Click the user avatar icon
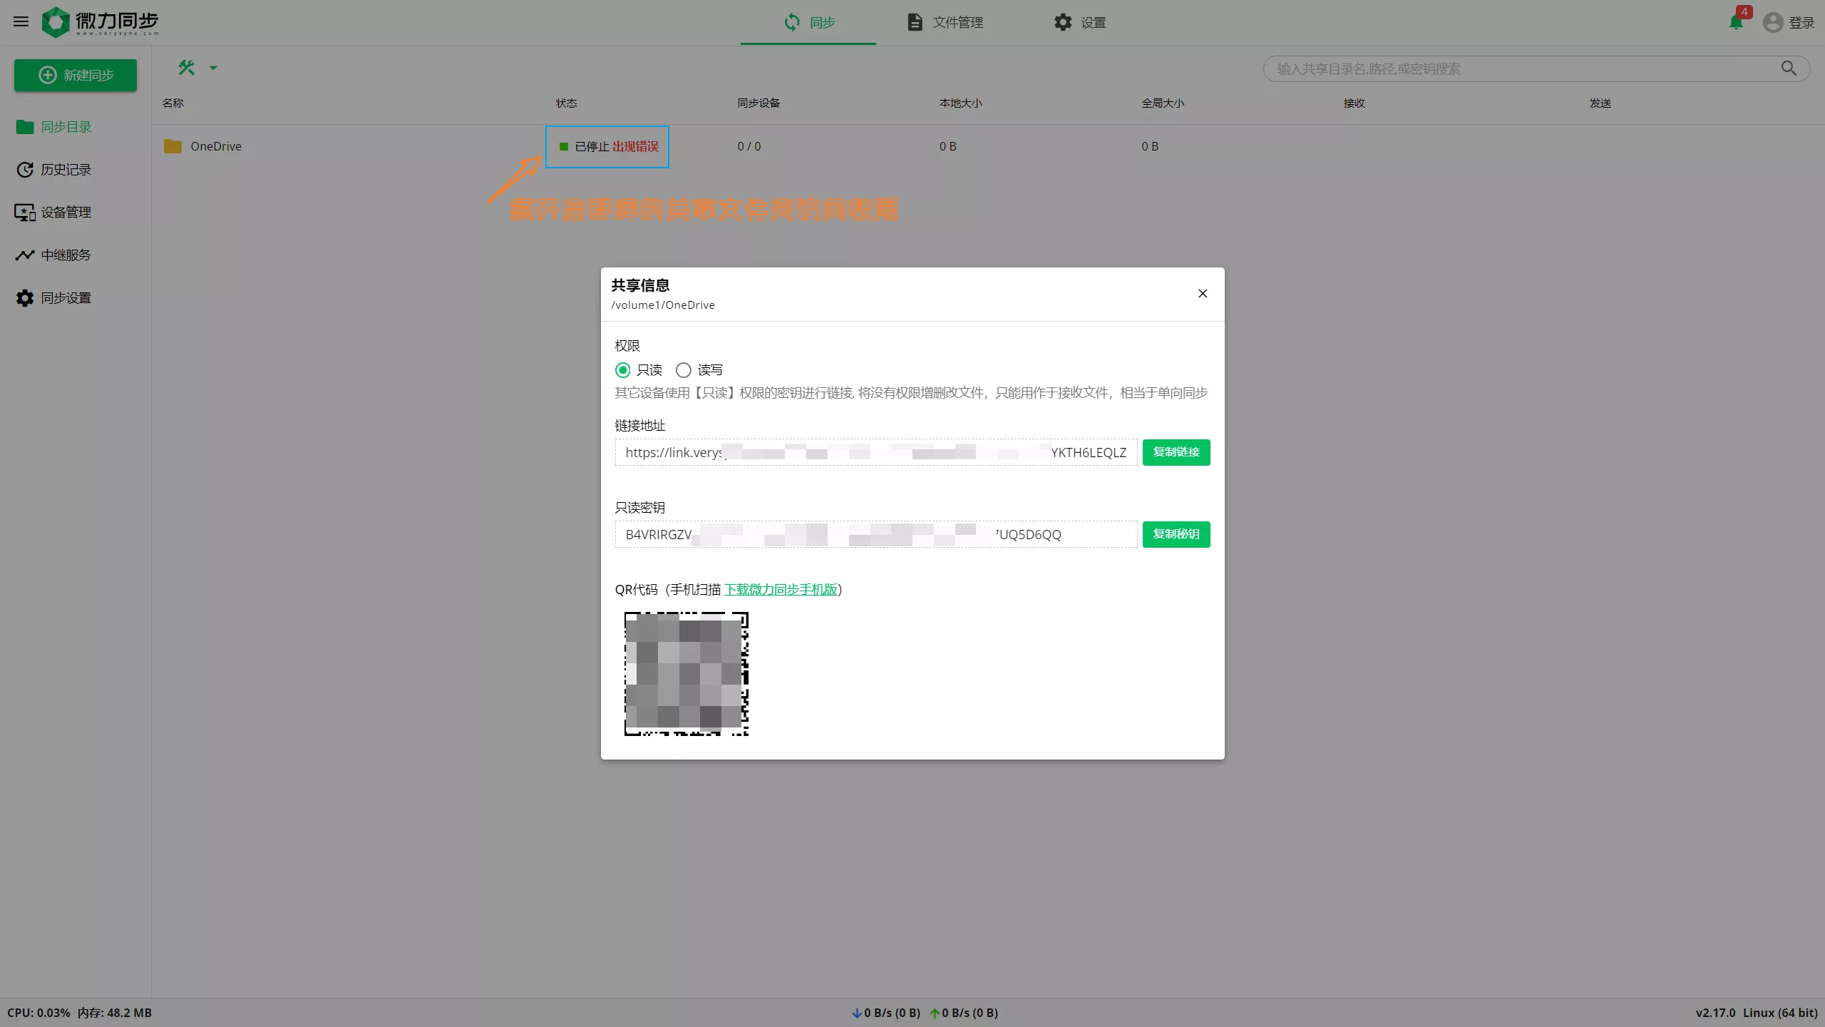The image size is (1825, 1027). [1773, 22]
